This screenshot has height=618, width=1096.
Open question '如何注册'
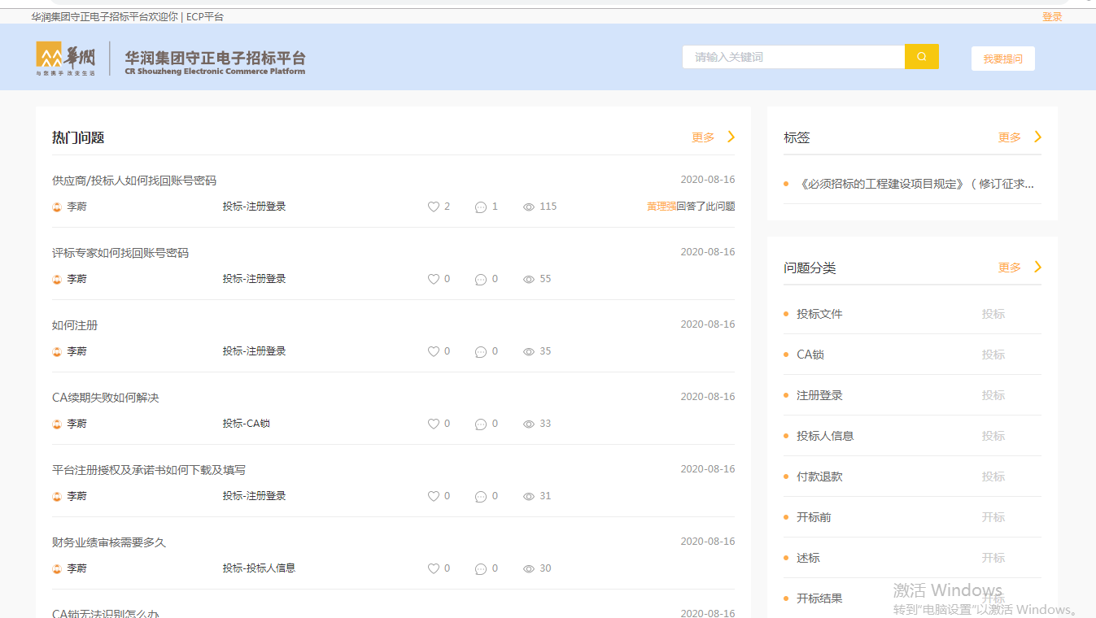tap(75, 325)
